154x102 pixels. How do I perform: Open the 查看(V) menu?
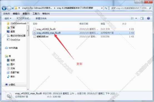26,14
